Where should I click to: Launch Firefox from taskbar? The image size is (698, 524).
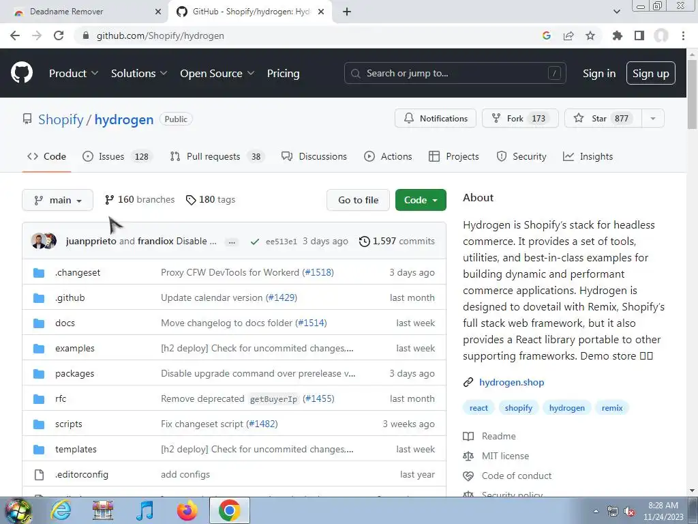[187, 510]
